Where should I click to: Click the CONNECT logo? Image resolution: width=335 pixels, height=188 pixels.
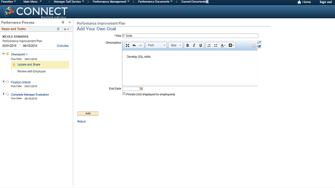(x=35, y=11)
